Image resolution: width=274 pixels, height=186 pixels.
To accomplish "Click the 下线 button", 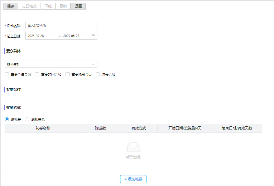I will coord(48,6).
